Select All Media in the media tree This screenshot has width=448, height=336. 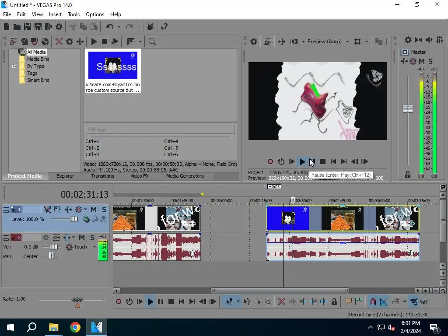click(36, 52)
